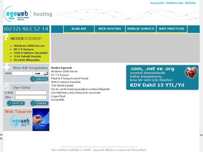
Task: Click the question mark icon beside Neden Egeweb
Action: (x=6, y=37)
